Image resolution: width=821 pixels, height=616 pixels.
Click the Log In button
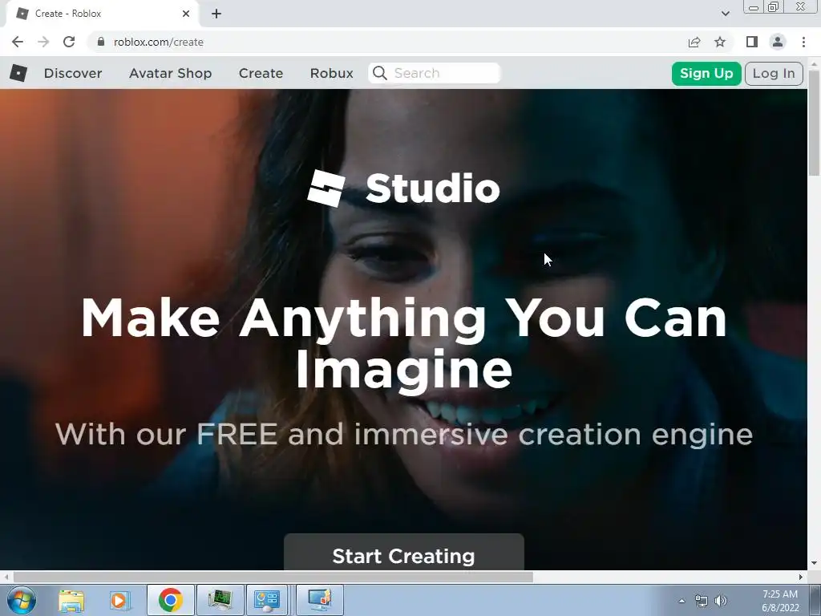pyautogui.click(x=774, y=73)
